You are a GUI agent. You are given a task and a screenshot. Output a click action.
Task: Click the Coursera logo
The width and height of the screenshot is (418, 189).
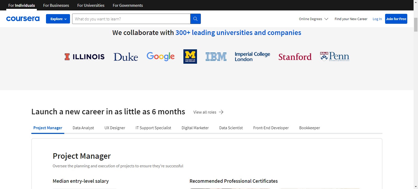coord(23,19)
